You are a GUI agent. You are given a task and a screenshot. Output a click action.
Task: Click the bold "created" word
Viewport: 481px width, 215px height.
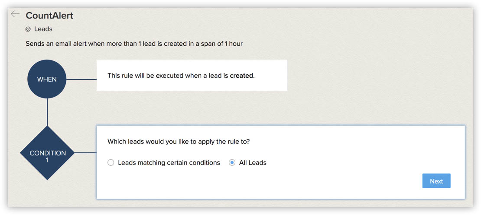tap(241, 76)
